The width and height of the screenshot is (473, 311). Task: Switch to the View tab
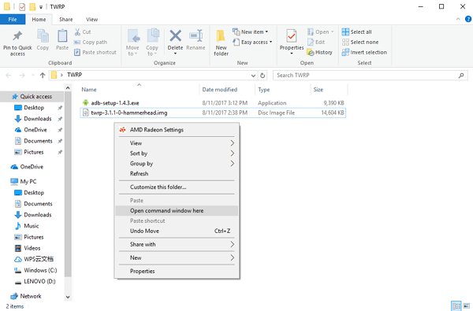click(91, 19)
